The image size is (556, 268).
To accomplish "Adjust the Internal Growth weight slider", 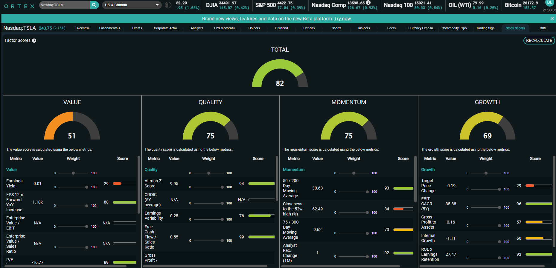I will tap(486, 242).
